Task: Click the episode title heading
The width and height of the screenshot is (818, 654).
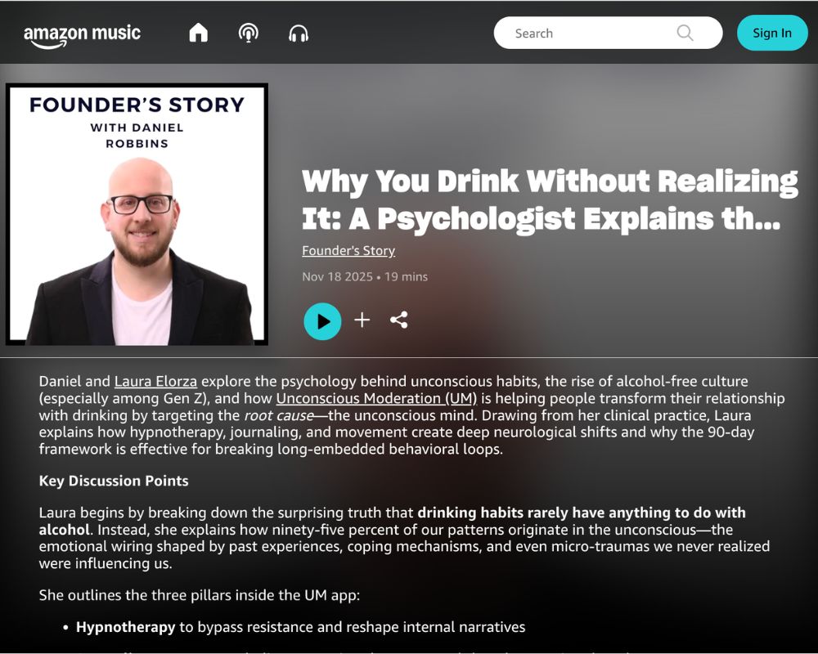Action: (x=550, y=199)
